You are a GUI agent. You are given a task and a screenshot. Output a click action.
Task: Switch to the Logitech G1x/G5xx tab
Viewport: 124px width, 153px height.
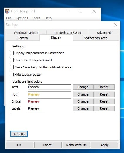pos(68,33)
